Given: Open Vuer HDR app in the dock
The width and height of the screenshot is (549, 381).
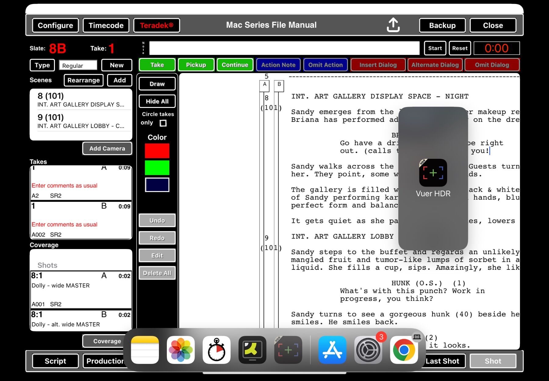Looking at the screenshot, I should pyautogui.click(x=288, y=350).
